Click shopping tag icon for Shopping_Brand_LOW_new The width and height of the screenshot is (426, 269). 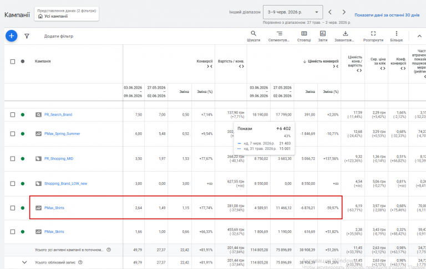pos(38,184)
